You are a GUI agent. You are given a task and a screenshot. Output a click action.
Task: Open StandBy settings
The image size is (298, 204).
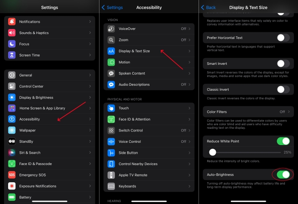tap(50, 141)
